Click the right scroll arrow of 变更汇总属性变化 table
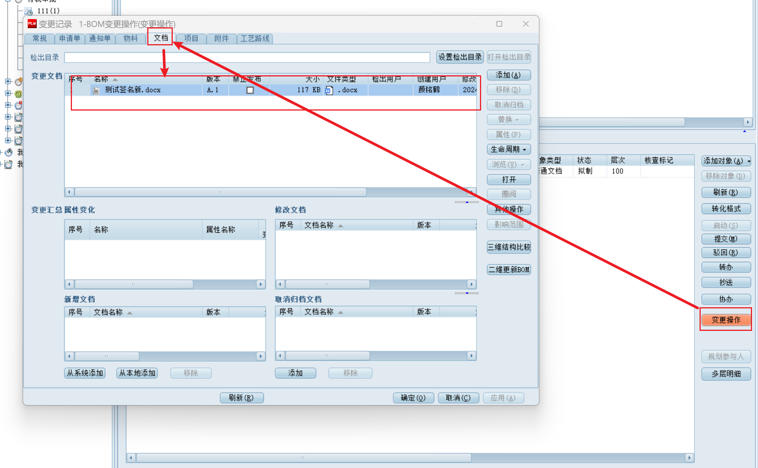 [261, 284]
